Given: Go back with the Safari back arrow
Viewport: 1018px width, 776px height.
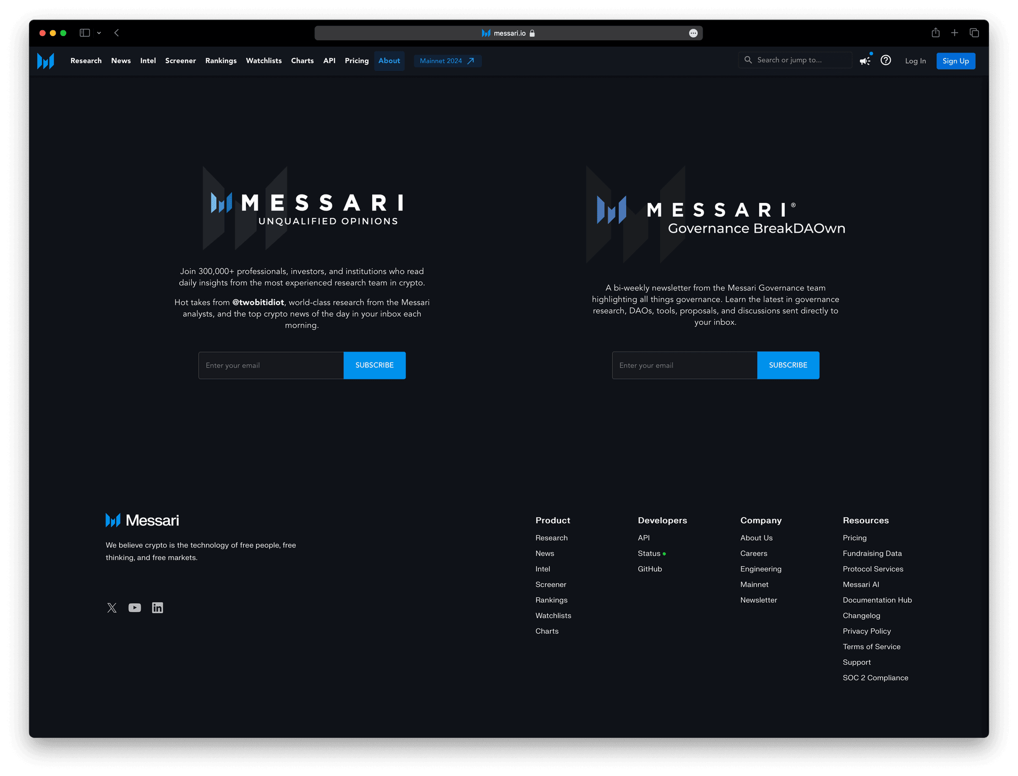Looking at the screenshot, I should coord(117,33).
